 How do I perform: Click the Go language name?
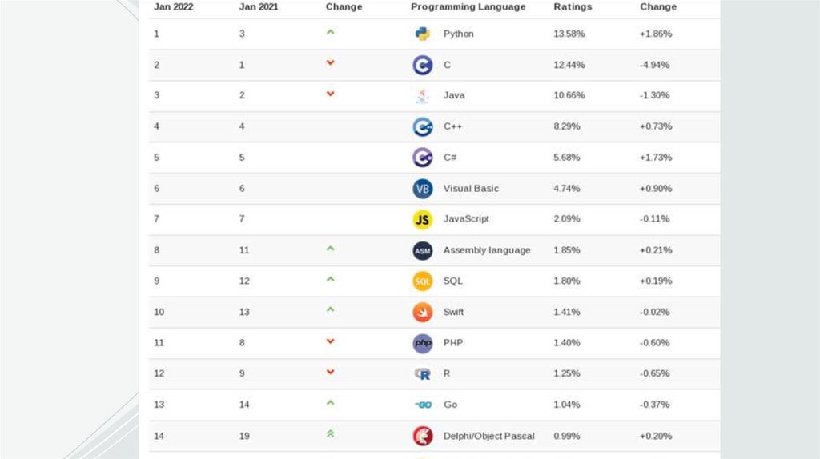(450, 405)
